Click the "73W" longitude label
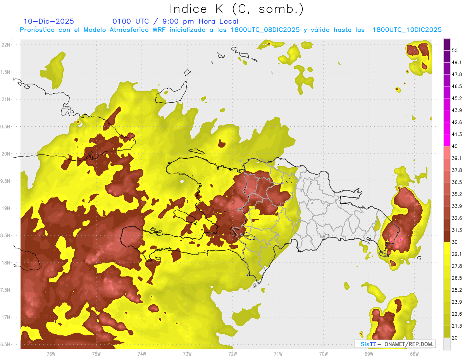Screen dimensions: 465x359 click(187, 354)
